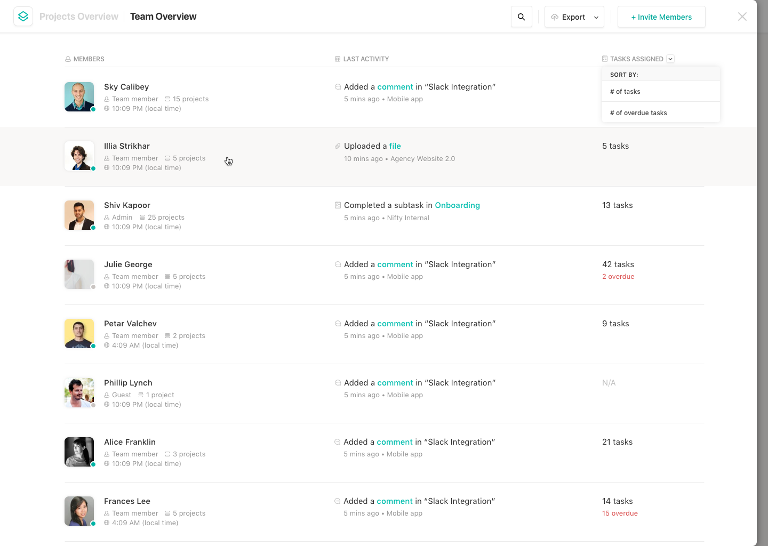
Task: Open the Onboarding link in Shiv's activity
Action: point(458,205)
